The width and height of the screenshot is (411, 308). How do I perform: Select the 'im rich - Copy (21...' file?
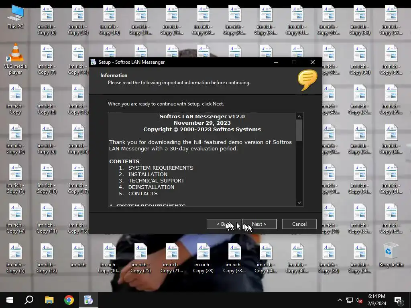[172, 259]
